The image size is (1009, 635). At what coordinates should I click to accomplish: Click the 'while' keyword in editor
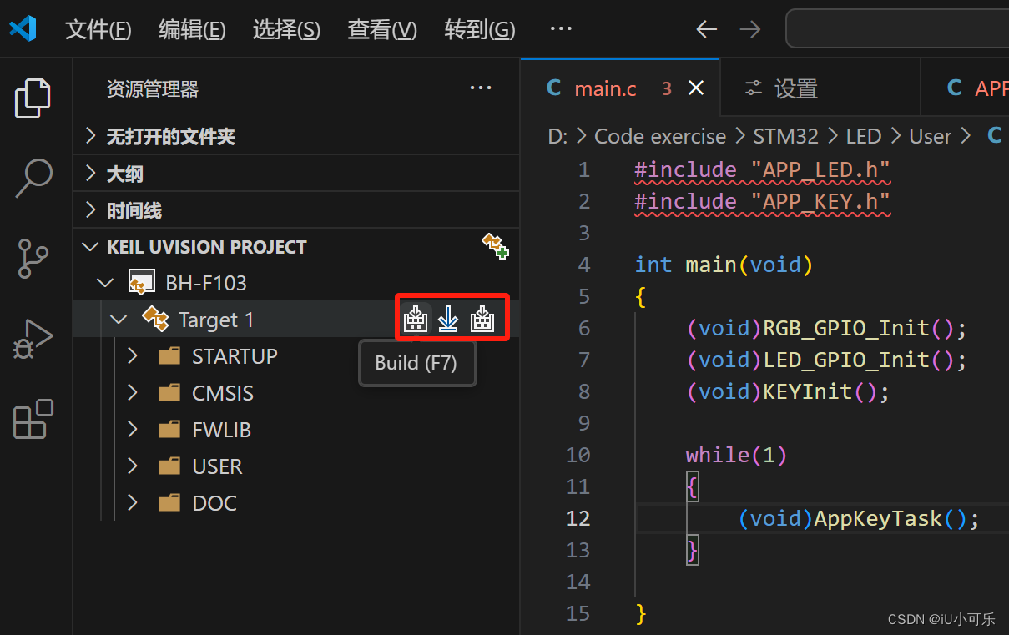[x=718, y=455]
